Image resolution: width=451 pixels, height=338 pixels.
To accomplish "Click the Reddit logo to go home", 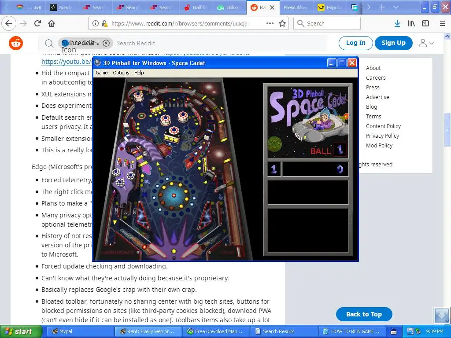I will pos(16,43).
